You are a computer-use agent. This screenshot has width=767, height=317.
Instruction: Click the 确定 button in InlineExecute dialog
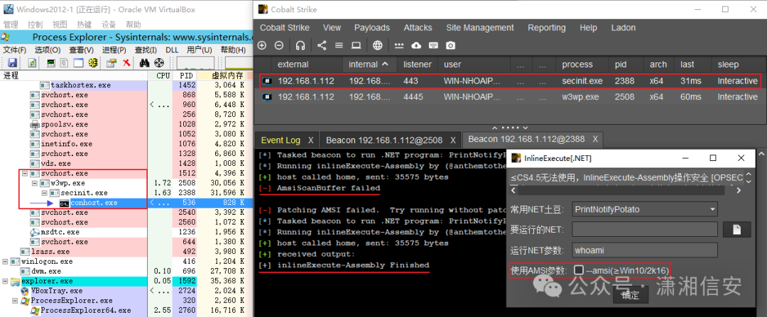pyautogui.click(x=630, y=296)
